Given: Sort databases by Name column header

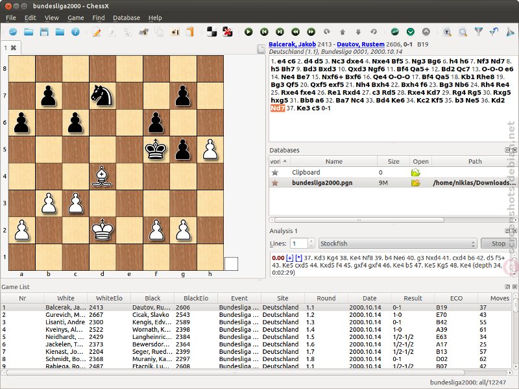Looking at the screenshot, I should 333,161.
